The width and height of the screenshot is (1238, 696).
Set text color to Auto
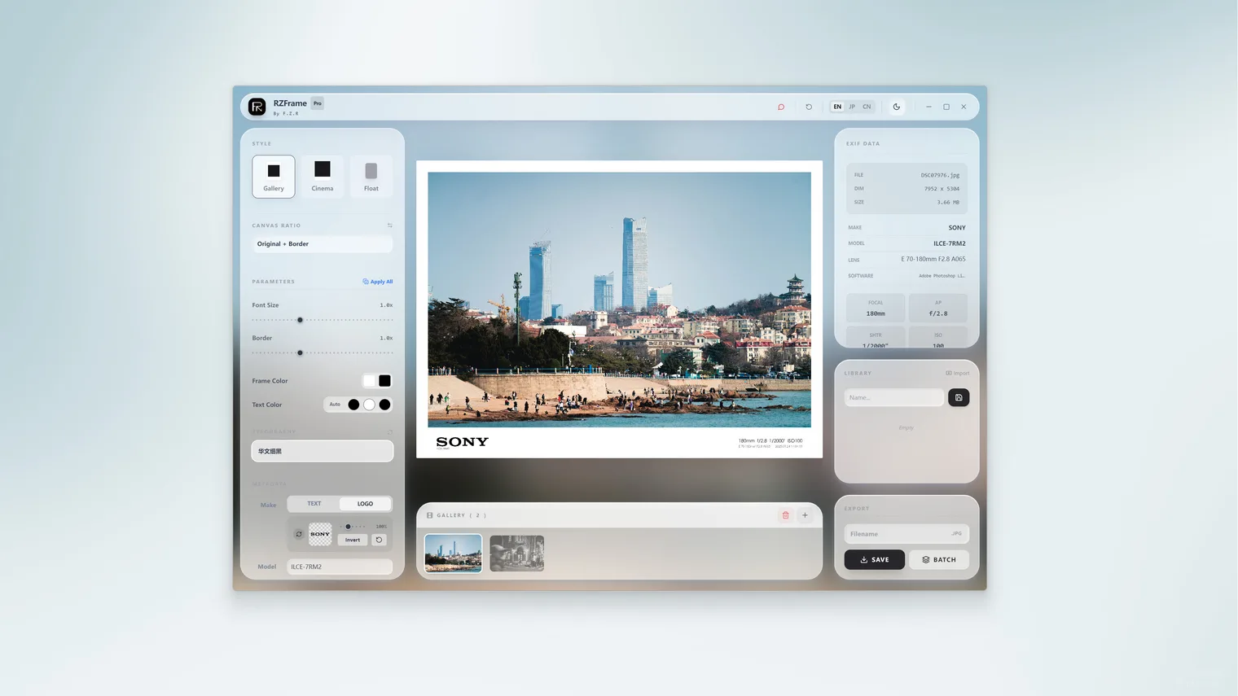point(335,405)
